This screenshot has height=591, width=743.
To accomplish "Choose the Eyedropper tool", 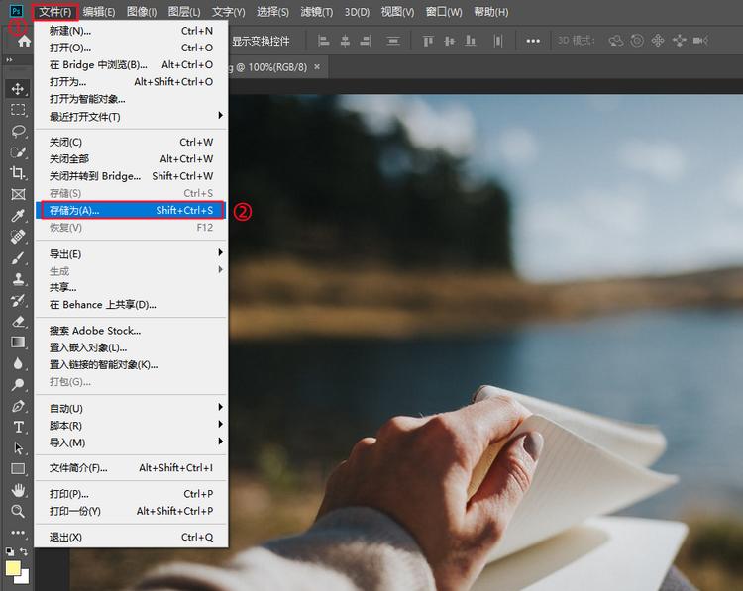I will tap(18, 216).
